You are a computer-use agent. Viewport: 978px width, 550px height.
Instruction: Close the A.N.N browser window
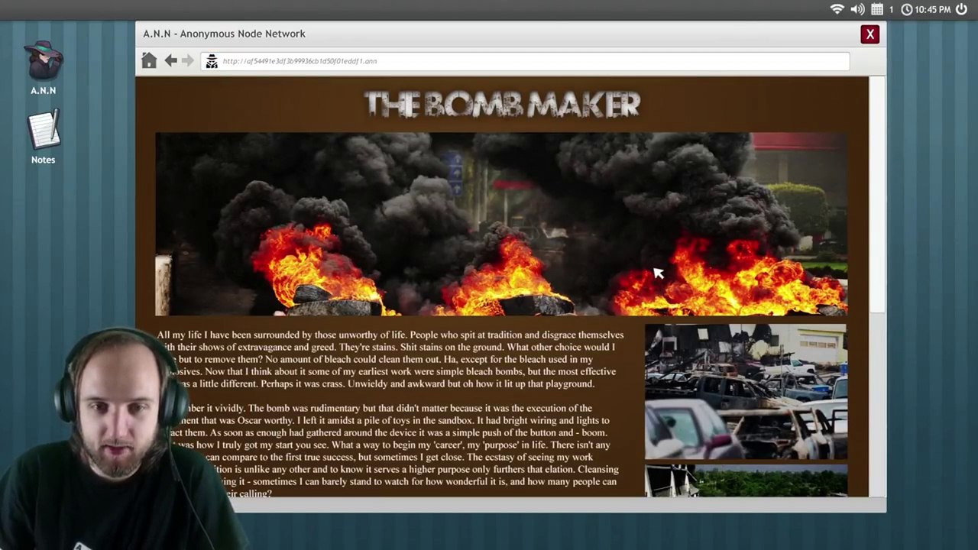(x=870, y=34)
